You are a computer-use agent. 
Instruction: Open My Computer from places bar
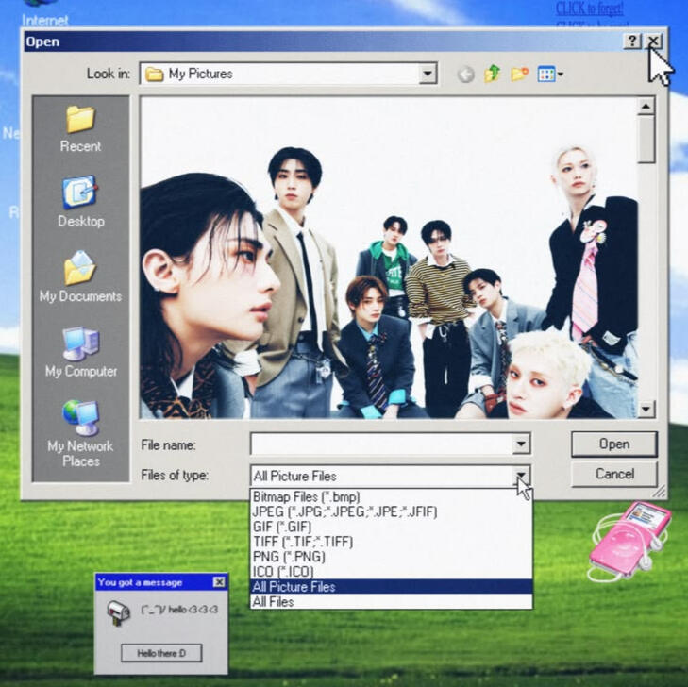tap(81, 352)
